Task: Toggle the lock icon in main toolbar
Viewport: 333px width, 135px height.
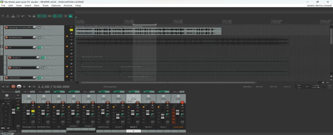Action: (70, 16)
